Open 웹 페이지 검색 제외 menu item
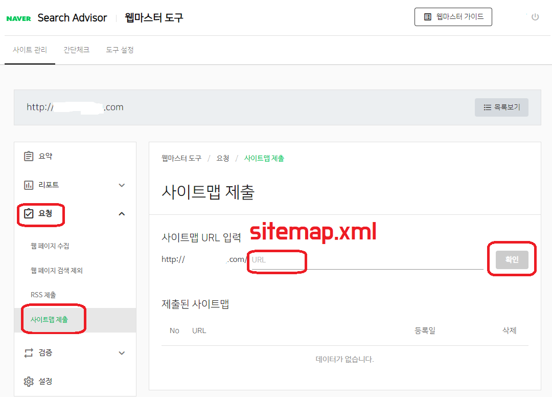The height and width of the screenshot is (397, 552). coord(57,271)
